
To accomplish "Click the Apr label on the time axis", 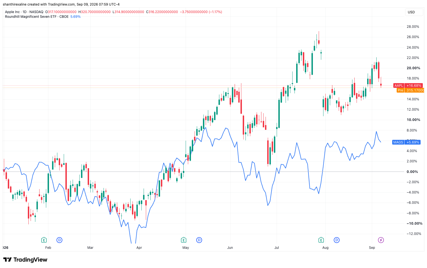I will (139, 248).
